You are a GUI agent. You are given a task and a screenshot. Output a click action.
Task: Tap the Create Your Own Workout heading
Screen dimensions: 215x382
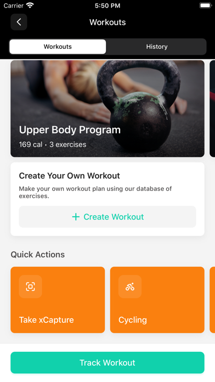(x=70, y=176)
